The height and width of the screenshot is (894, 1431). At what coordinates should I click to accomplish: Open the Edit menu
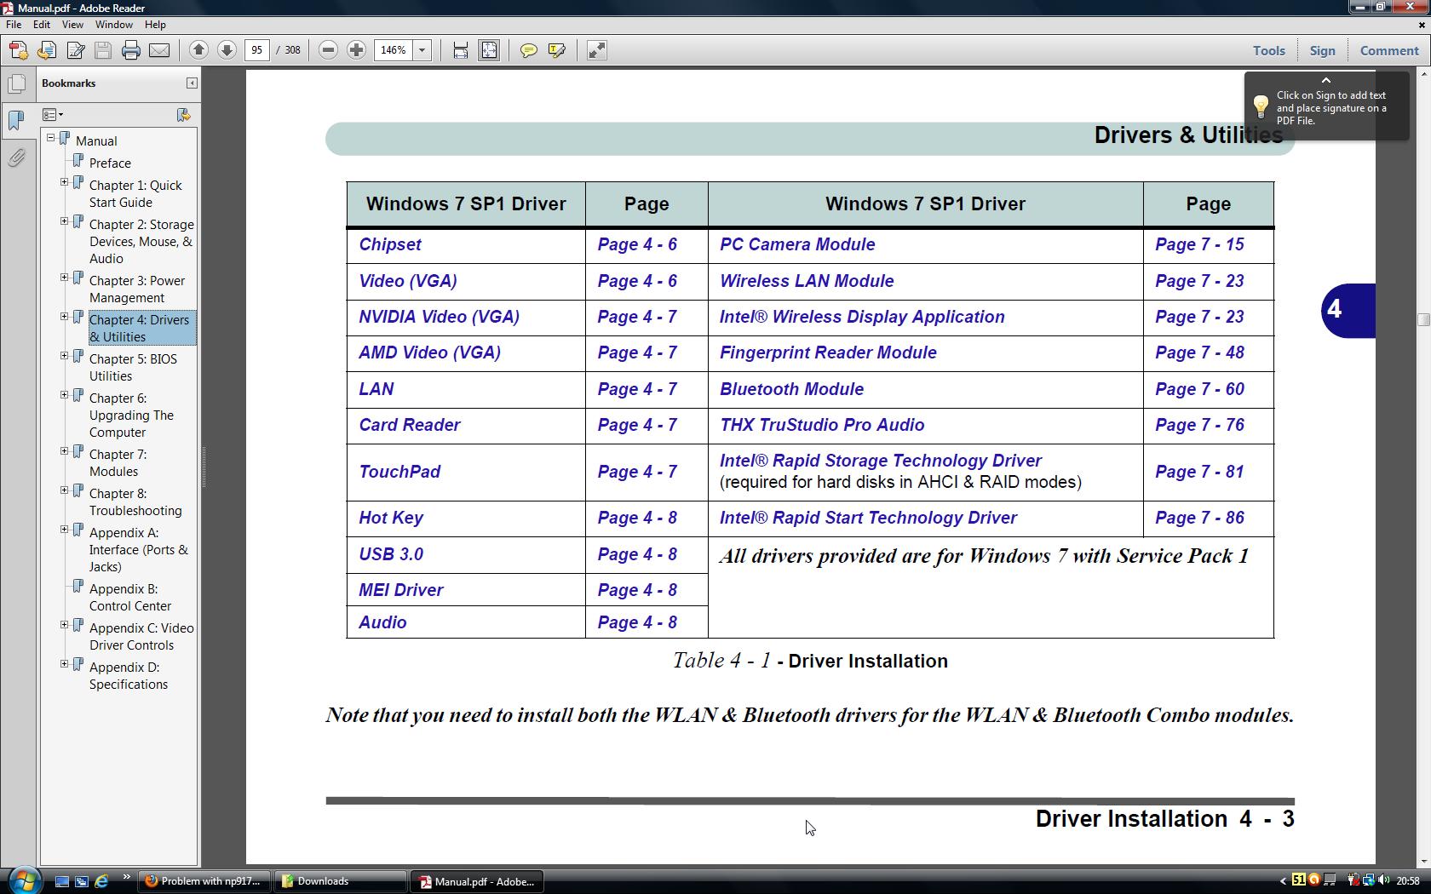[x=41, y=25]
